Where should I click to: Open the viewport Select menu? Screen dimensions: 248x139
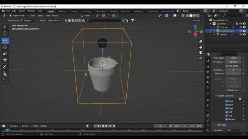40,15
